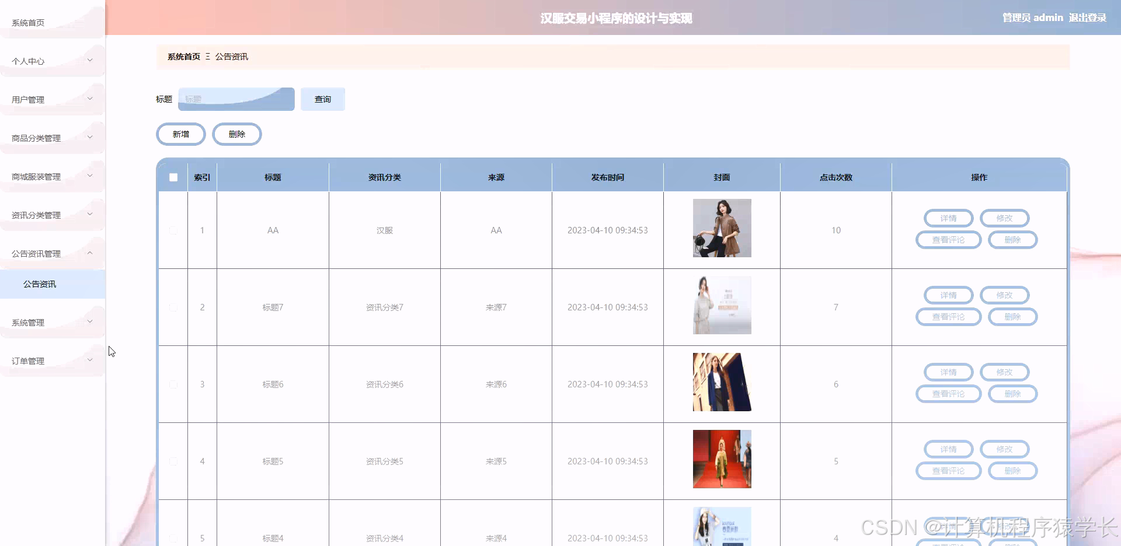The width and height of the screenshot is (1121, 546).
Task: Collapse the 公告资讯管理 menu chevron
Action: [x=90, y=253]
